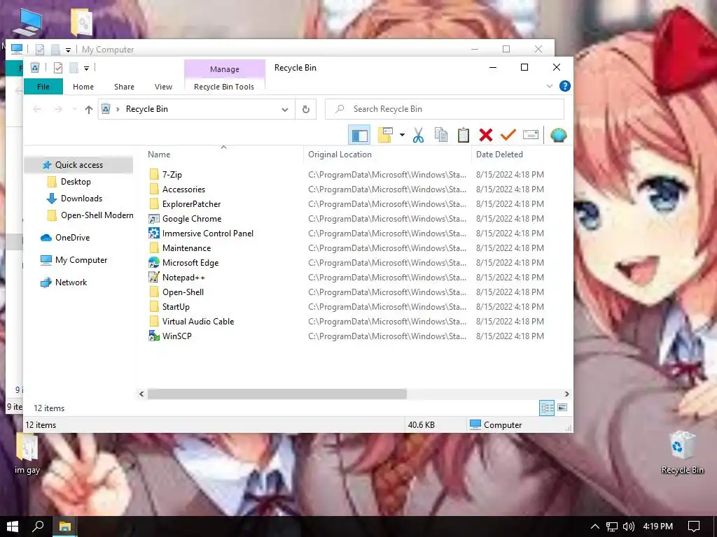Viewport: 717px width, 537px height.
Task: Select the Maintenance folder
Action: click(186, 248)
